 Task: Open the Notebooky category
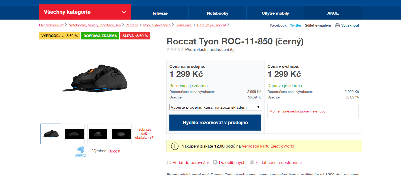218,13
